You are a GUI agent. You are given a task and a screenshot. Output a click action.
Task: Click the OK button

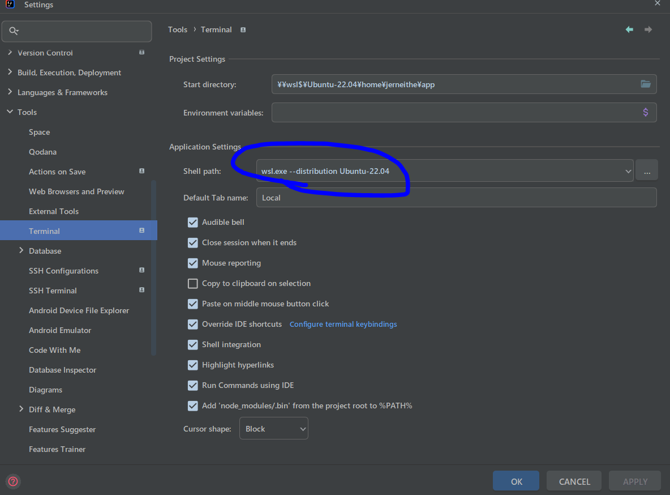point(516,481)
